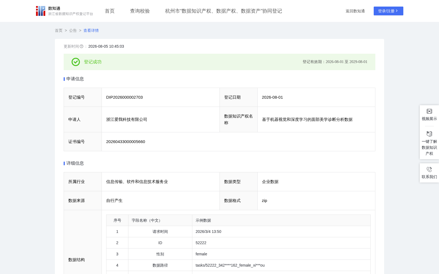Image resolution: width=439 pixels, height=274 pixels.
Task: Click certificate number 20260433000005660
Action: point(126,142)
